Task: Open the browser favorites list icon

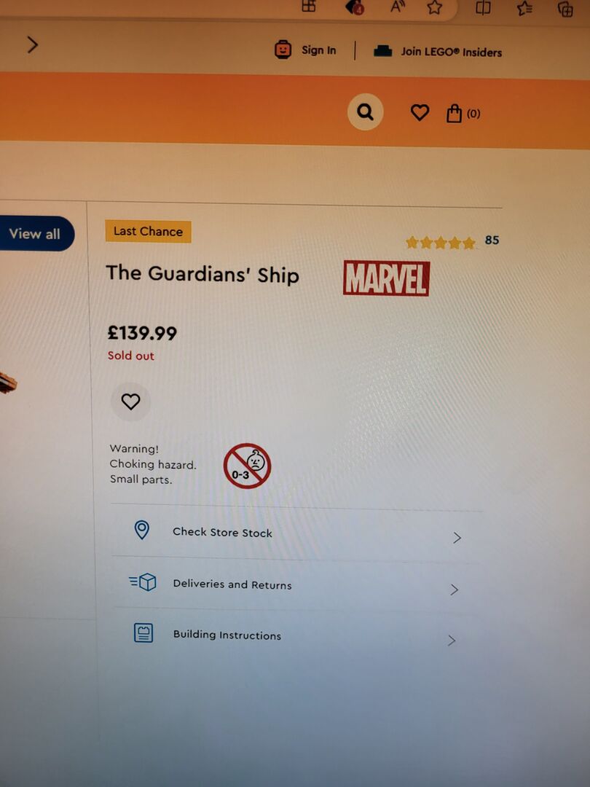Action: [524, 8]
